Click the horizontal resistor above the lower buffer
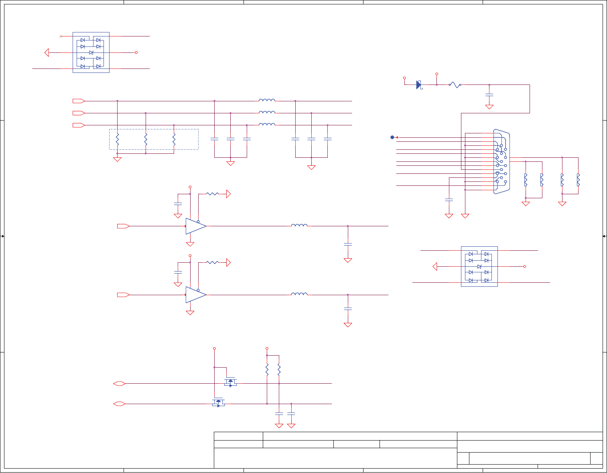 coord(212,262)
